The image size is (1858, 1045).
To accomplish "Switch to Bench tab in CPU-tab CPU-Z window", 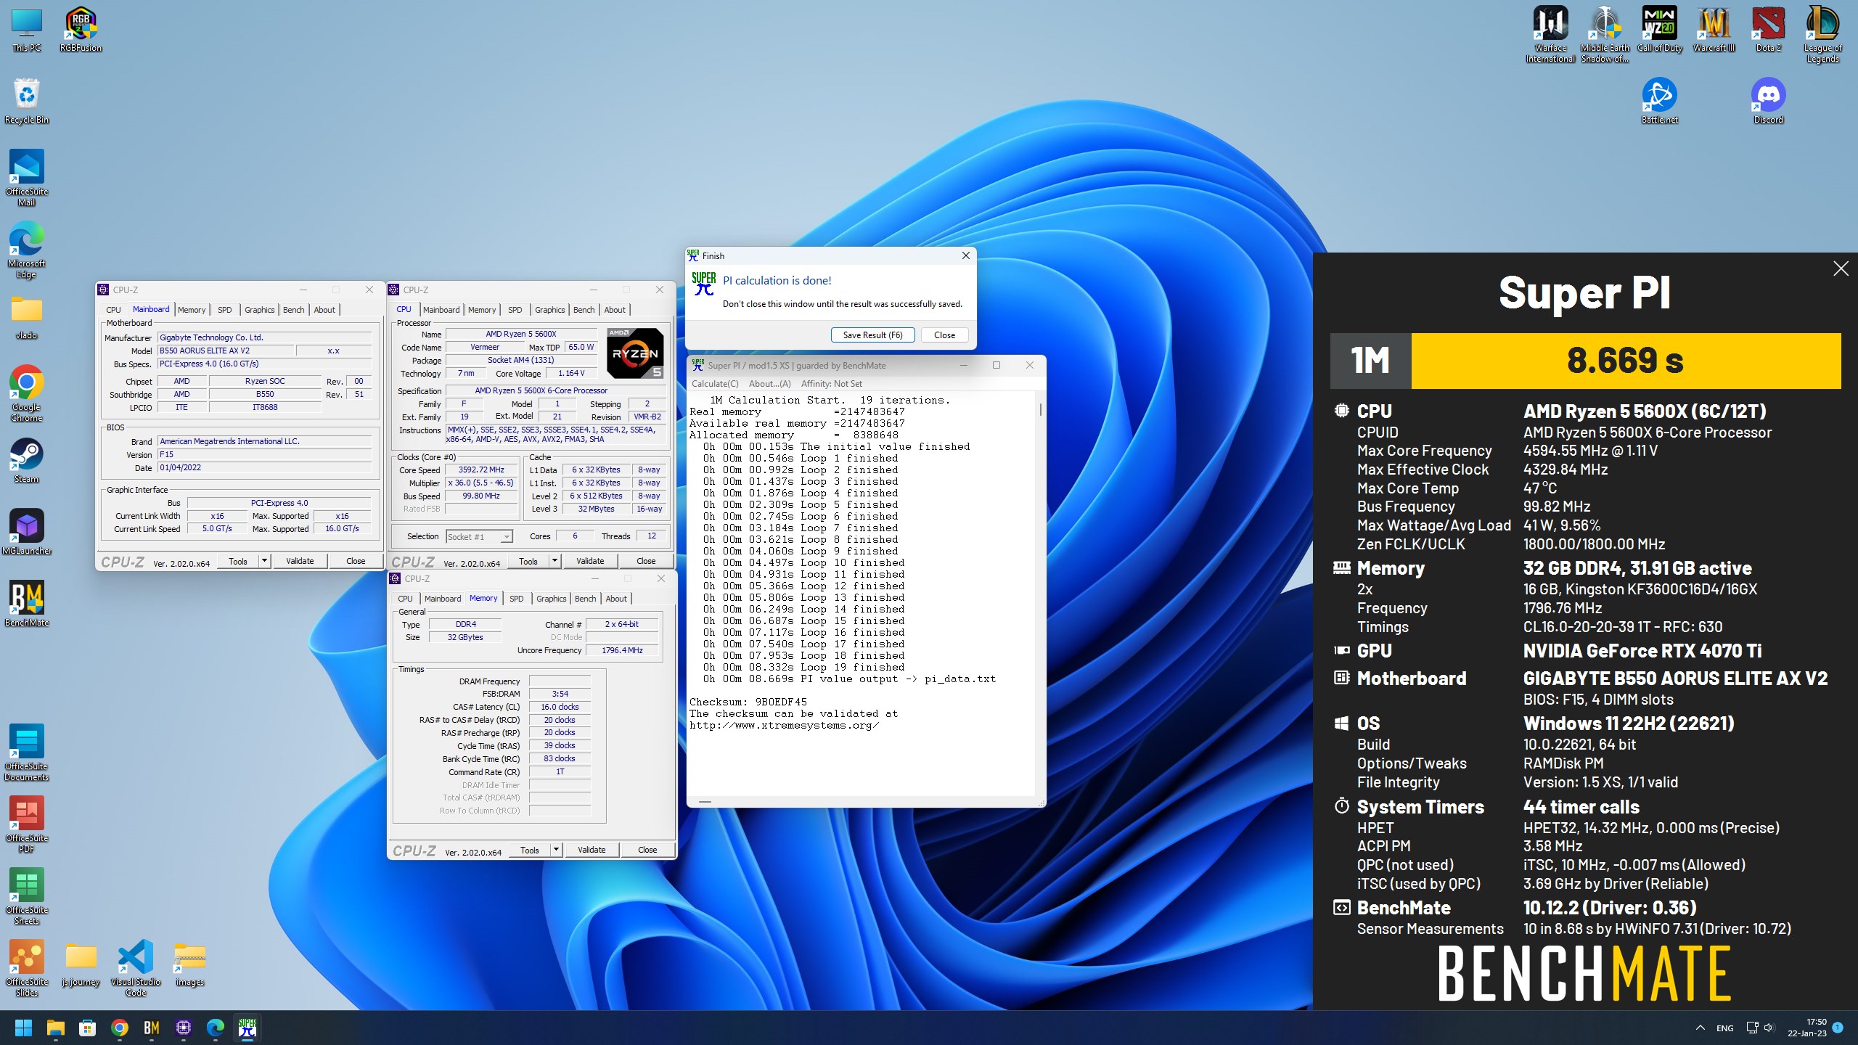I will [584, 310].
